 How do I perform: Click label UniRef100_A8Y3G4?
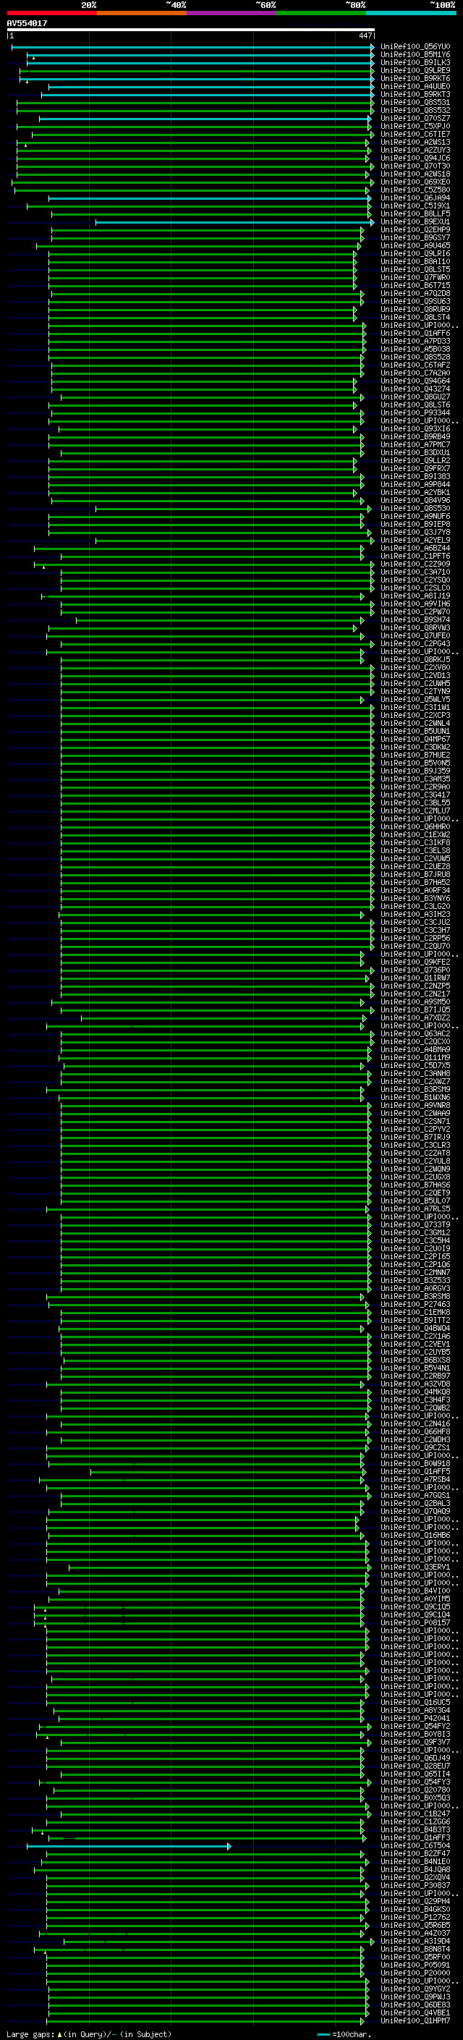(x=415, y=1711)
